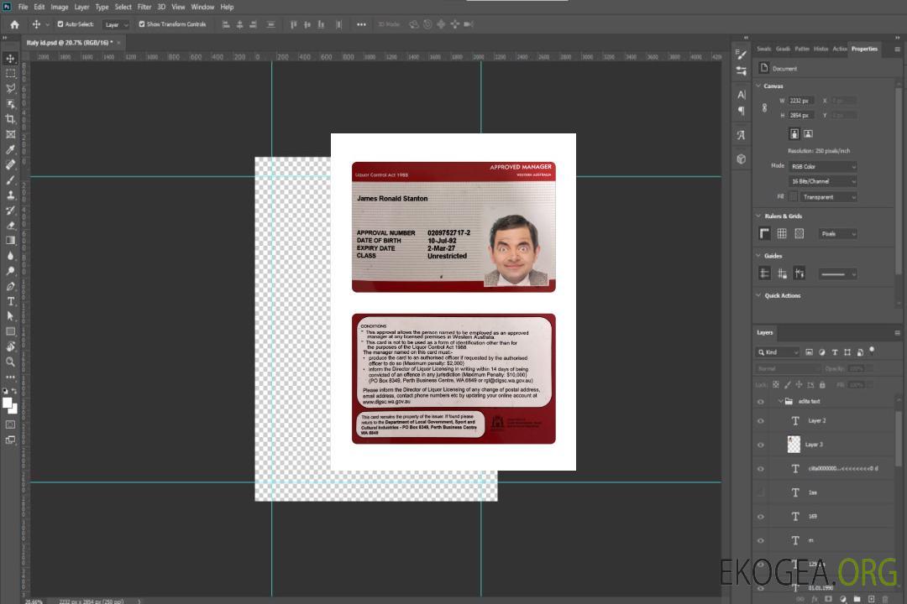Viewport: 907px width, 604px height.
Task: Open the RGB Color mode dropdown
Action: coord(823,166)
